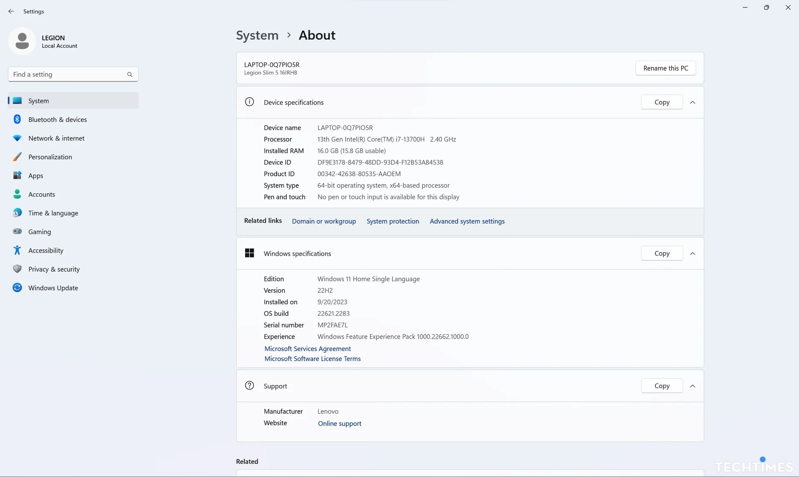This screenshot has width=799, height=477.
Task: Close the Settings window
Action: tap(788, 7)
